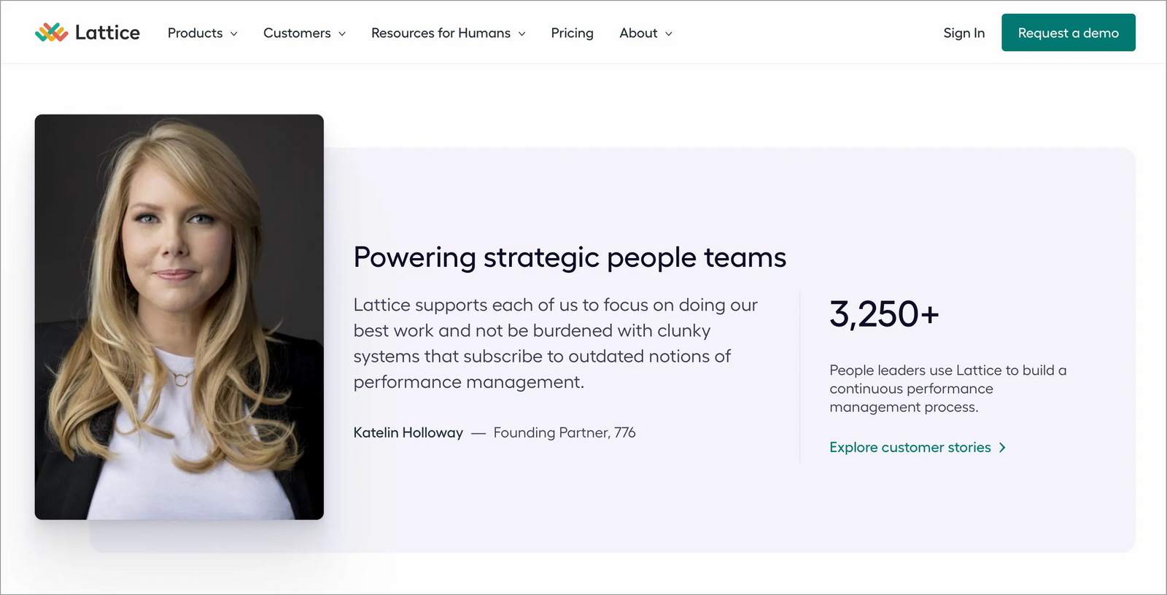The image size is (1167, 595).
Task: Click the Powering strategic people teams heading
Action: 570,257
